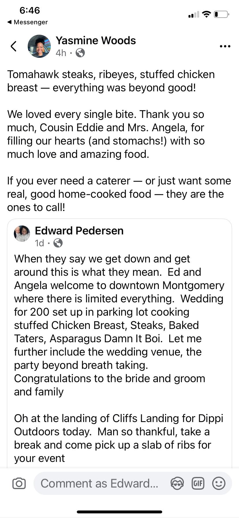239x518 pixels.
Task: Open the avatar sticker picker icon
Action: click(177, 483)
